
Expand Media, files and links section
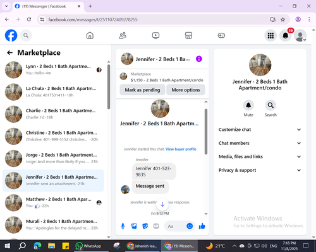click(x=260, y=157)
